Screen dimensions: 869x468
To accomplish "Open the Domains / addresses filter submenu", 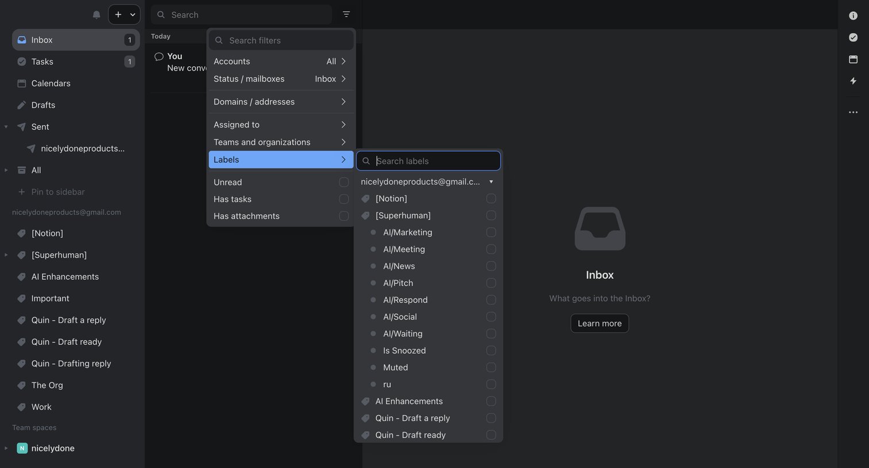I will [281, 102].
